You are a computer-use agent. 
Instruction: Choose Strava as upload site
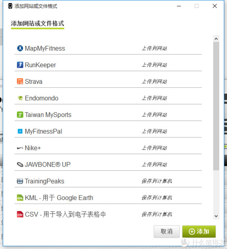point(108,82)
